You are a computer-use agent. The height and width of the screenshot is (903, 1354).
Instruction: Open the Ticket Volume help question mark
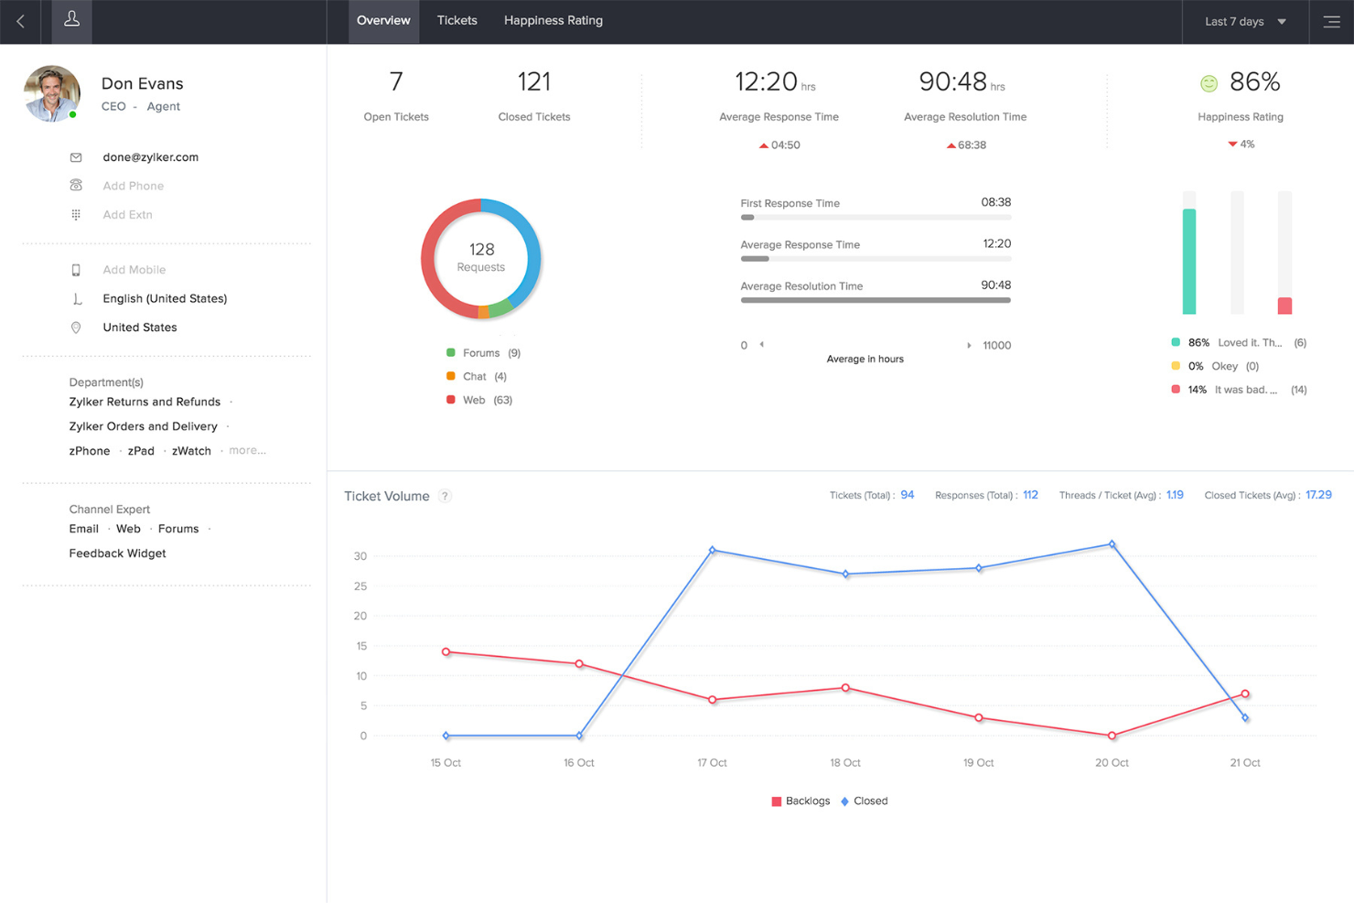(x=445, y=496)
